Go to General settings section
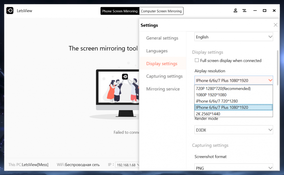 162,38
